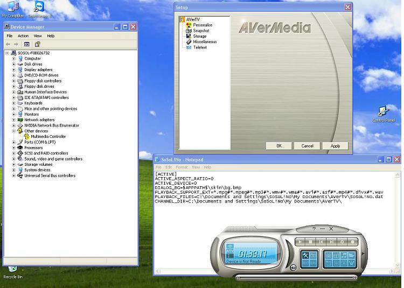Screen dimensions: 404x288
Task: Select AVerTV root in Setup tree
Action: click(193, 19)
